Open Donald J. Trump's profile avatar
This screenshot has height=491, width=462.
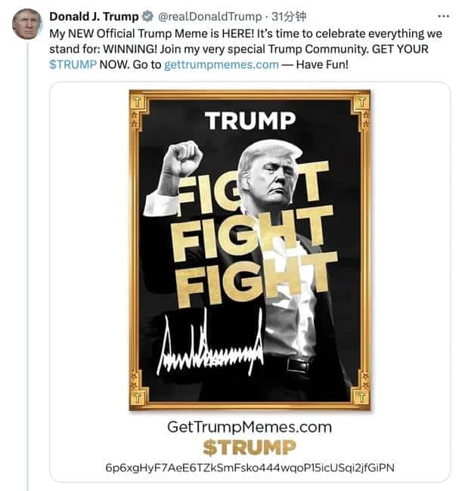point(27,24)
